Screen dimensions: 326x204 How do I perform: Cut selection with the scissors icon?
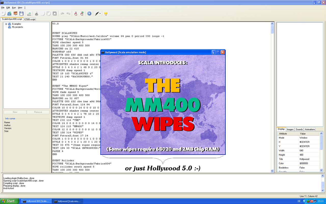(37, 14)
